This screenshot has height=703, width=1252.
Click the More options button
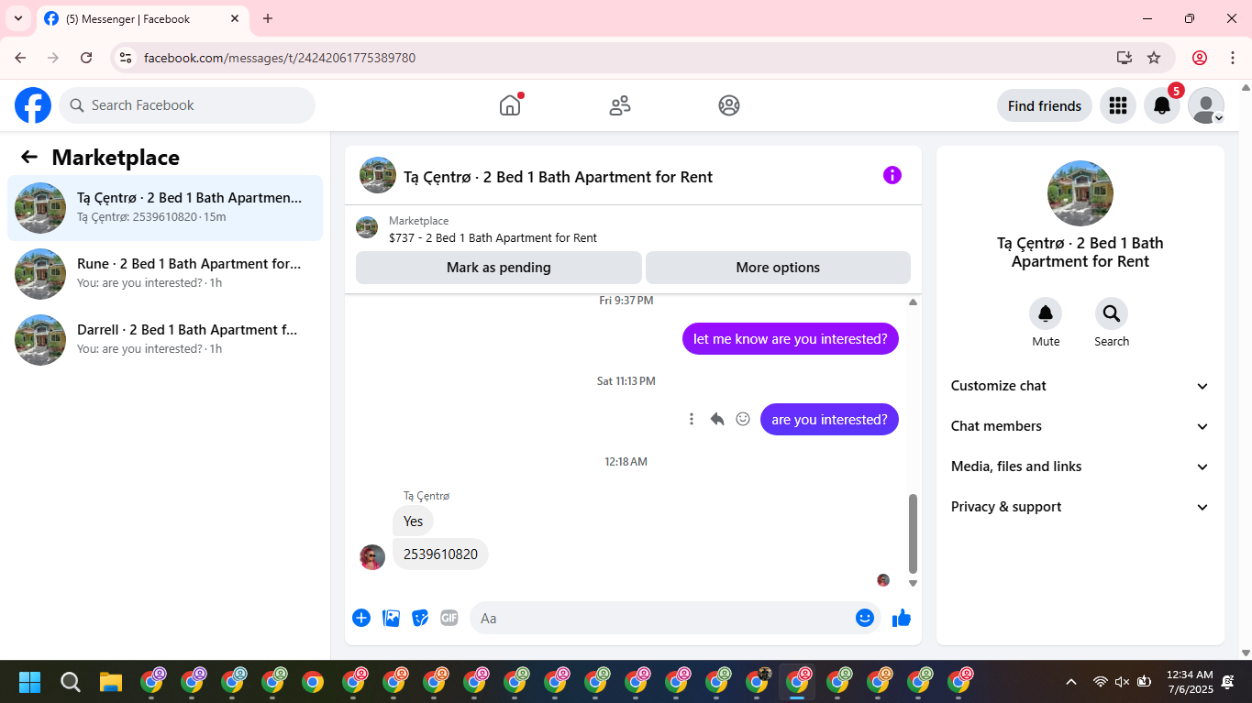pyautogui.click(x=778, y=268)
